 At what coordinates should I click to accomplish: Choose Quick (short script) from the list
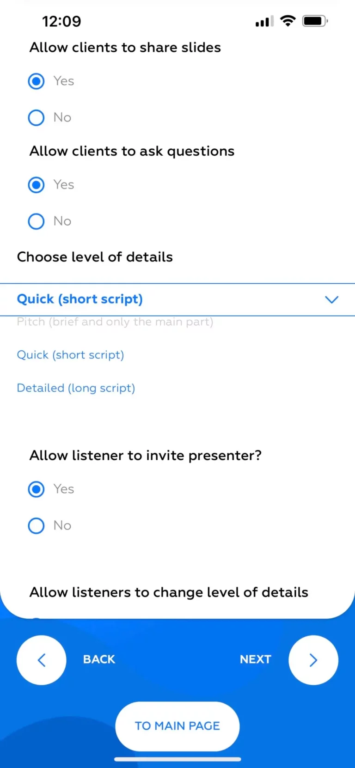70,355
